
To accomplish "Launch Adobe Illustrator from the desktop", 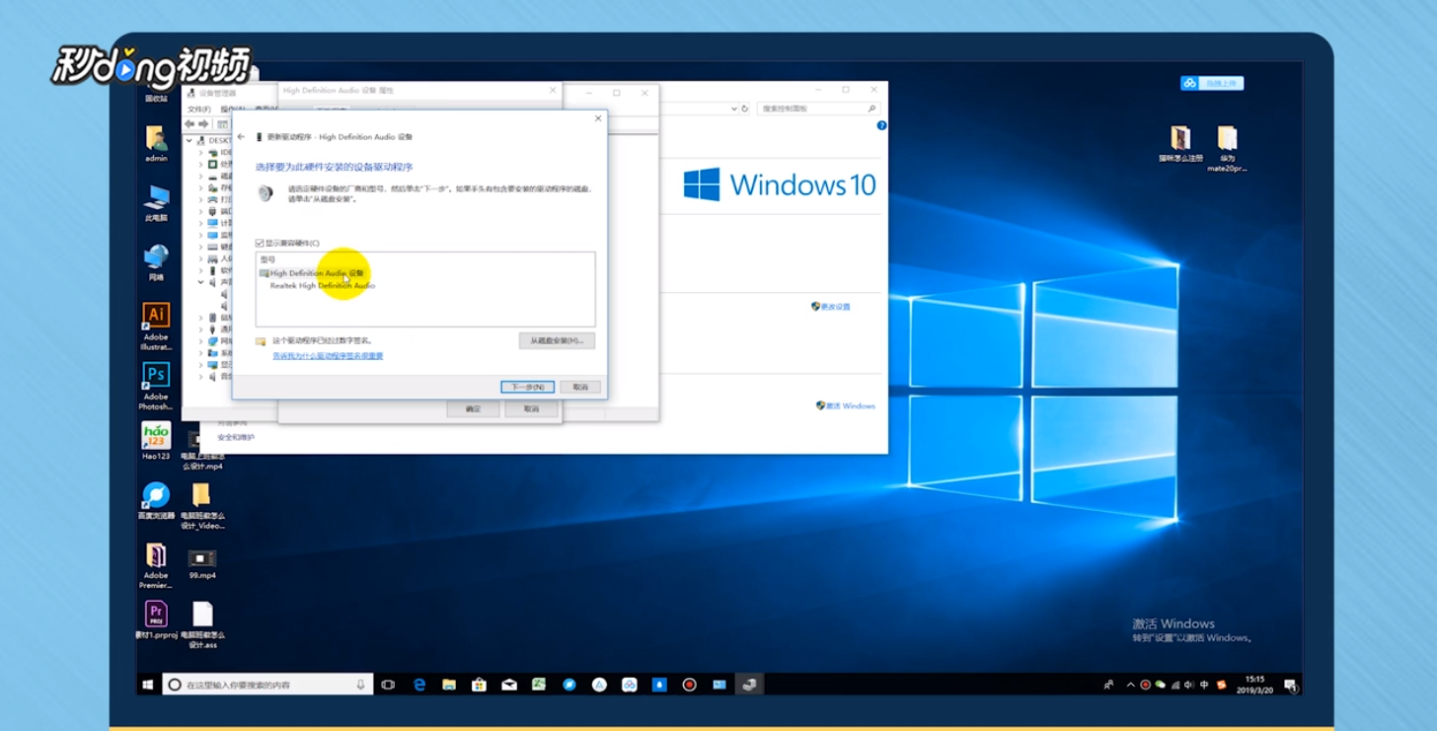I will tap(156, 327).
